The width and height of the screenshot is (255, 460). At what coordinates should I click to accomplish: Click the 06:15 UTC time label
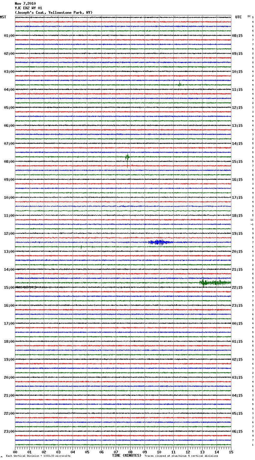[237, 432]
